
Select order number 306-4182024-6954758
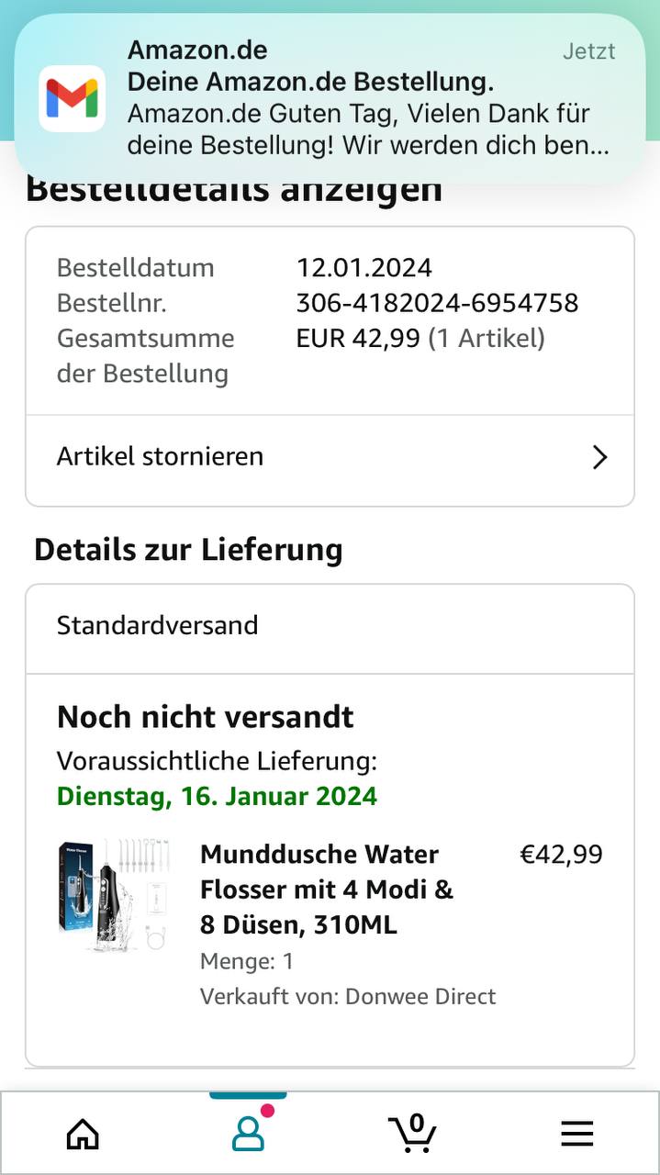437,303
